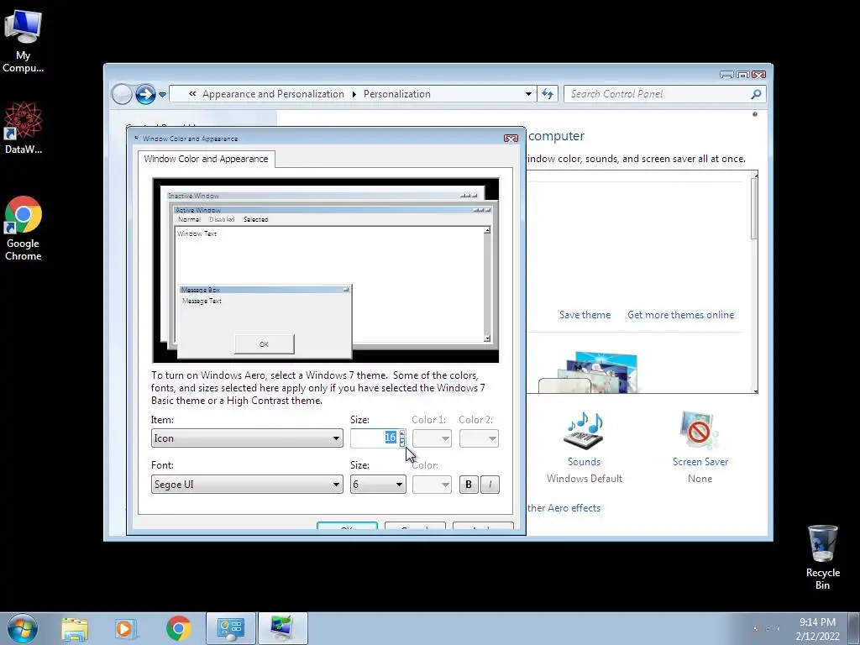
Task: Toggle italic font button
Action: point(490,485)
